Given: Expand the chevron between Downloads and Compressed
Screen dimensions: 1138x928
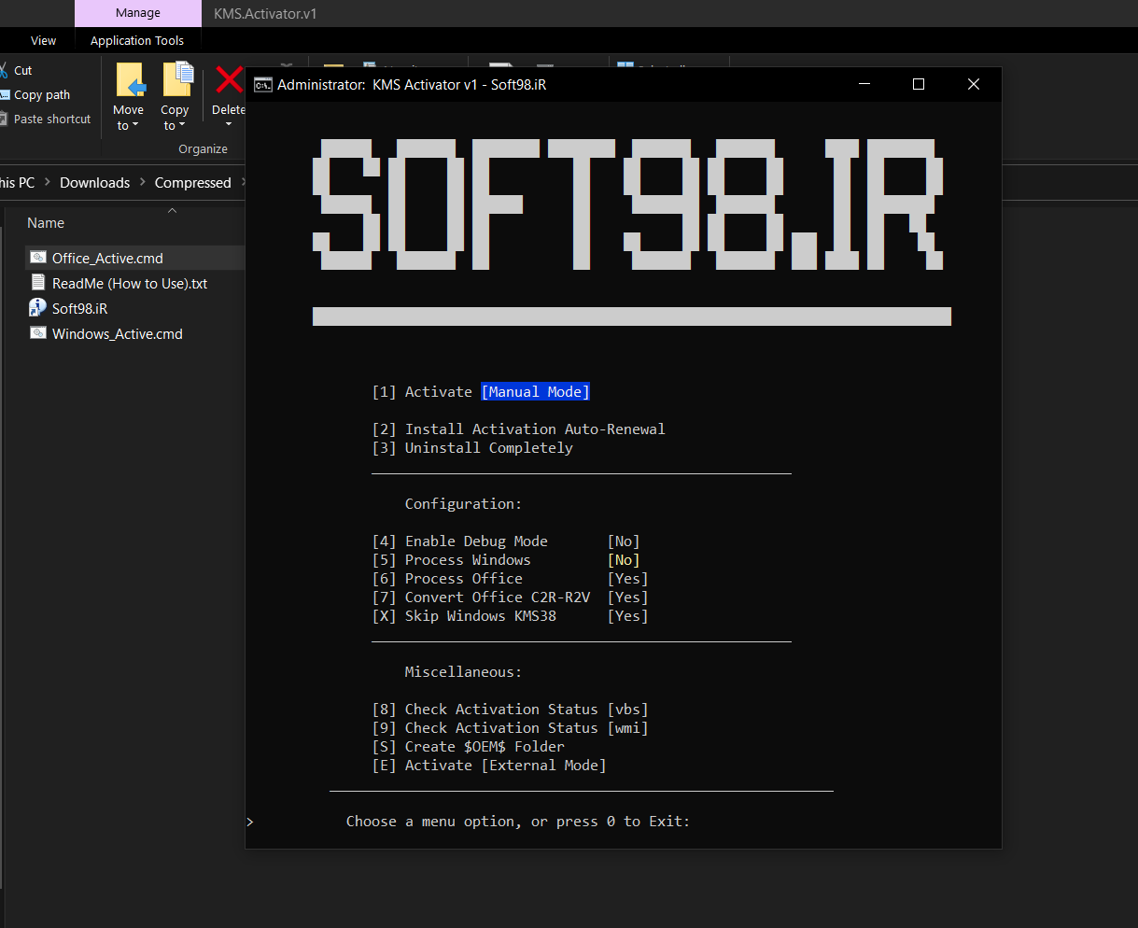Looking at the screenshot, I should coord(143,182).
